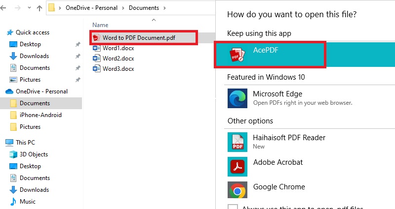
Task: Select the Adobe Acrobat icon
Action: tap(237, 167)
